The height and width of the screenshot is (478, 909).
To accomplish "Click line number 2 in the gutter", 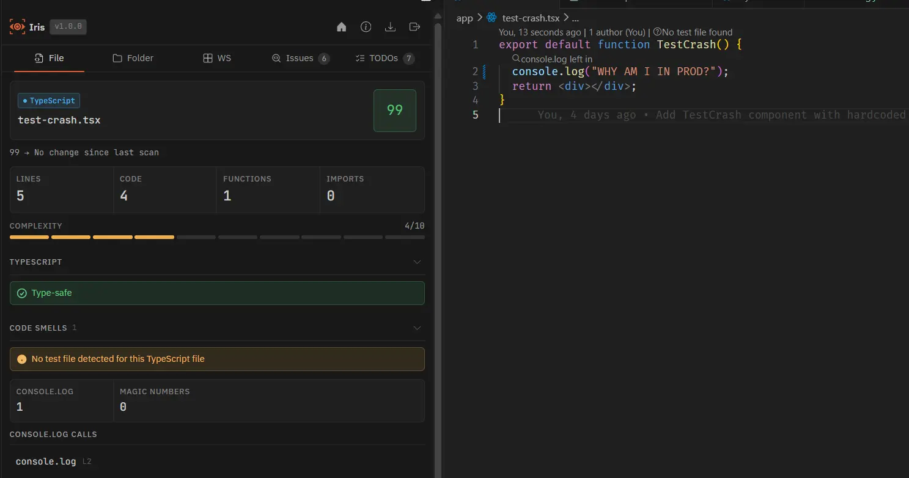I will (475, 72).
